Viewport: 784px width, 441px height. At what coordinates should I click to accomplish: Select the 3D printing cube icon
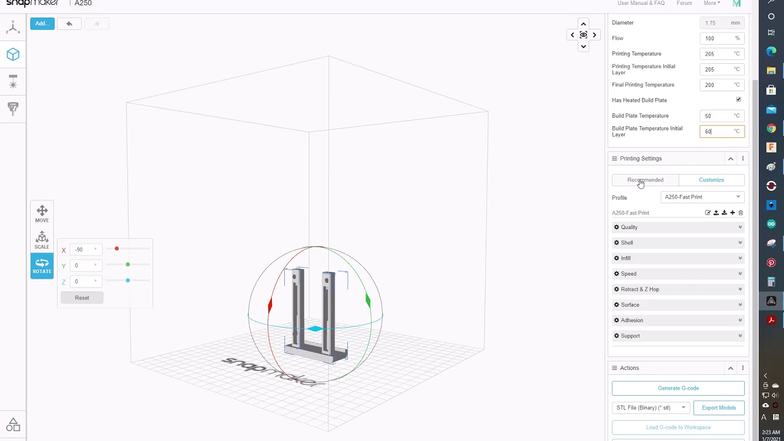13,55
